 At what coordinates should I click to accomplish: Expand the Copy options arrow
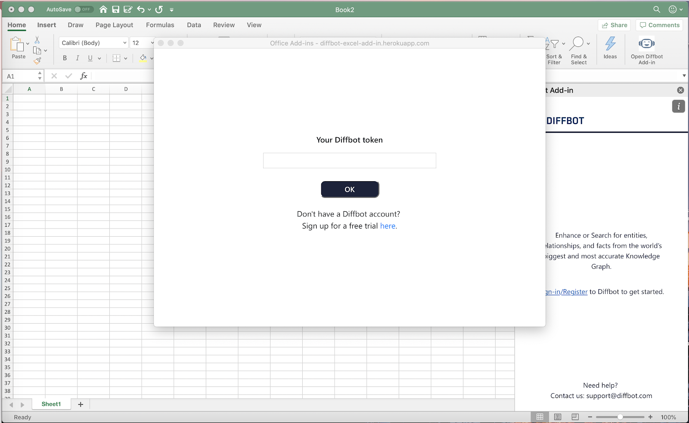point(45,51)
